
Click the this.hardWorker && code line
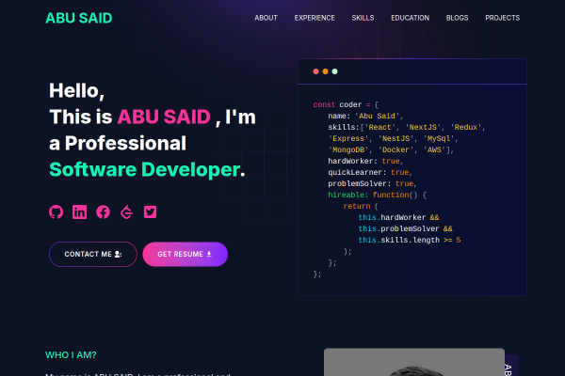point(399,217)
